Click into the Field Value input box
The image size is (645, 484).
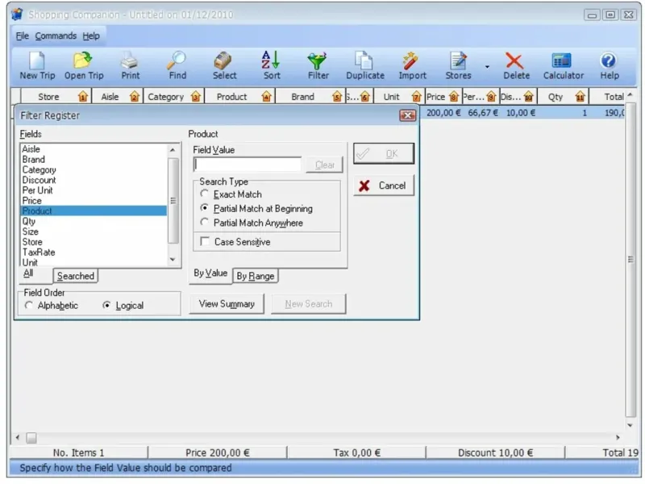click(248, 165)
